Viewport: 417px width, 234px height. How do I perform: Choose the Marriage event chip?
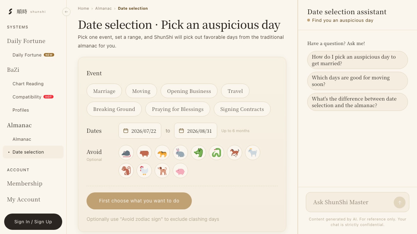tap(104, 91)
